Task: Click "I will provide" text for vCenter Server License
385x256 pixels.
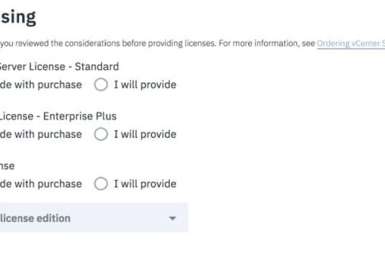Action: pos(145,85)
